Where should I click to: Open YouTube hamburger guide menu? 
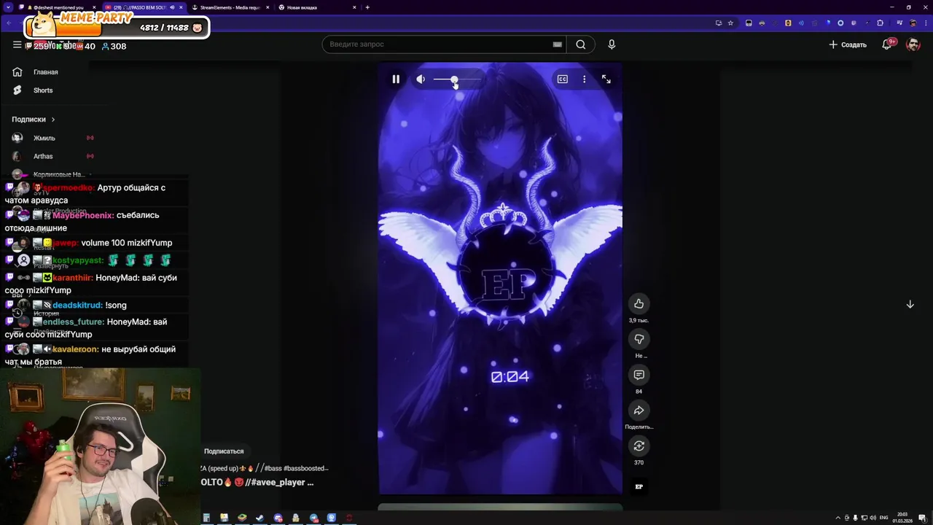coord(17,44)
